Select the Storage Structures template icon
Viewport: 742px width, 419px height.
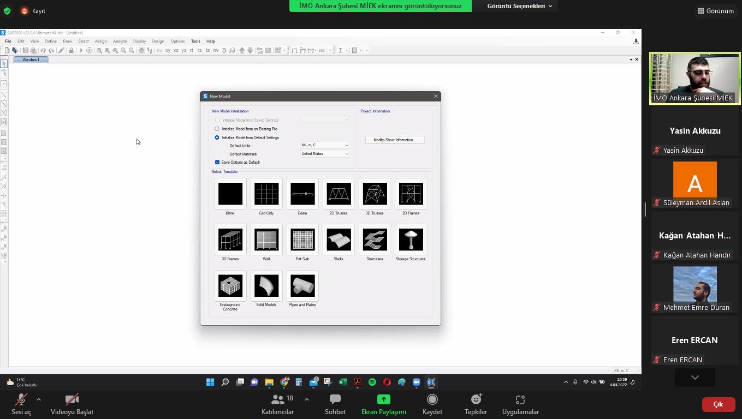pos(411,240)
